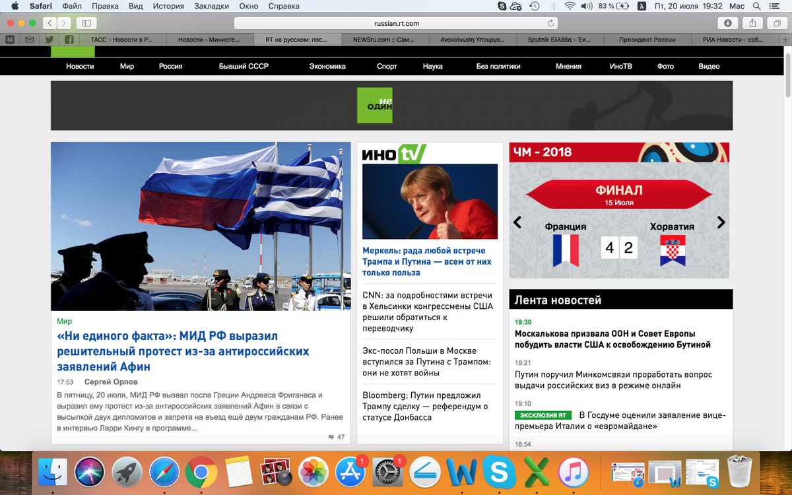Switch to the Президент России tab
Screen dimensions: 792x495
[647, 40]
